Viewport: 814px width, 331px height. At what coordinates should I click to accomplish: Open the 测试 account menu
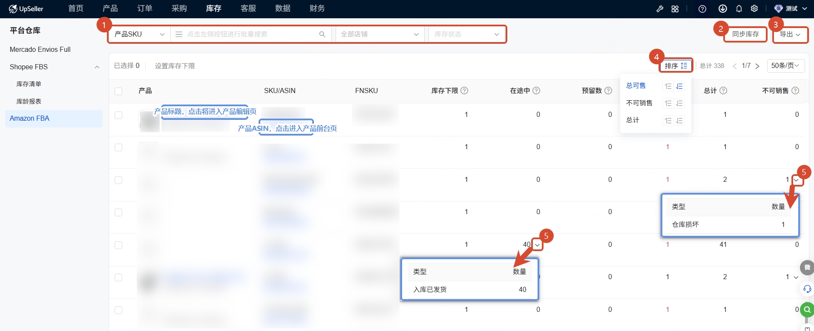point(791,8)
